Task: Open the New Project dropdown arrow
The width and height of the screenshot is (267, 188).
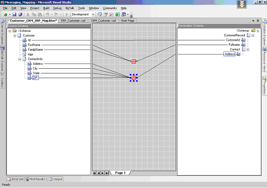Action: (x=10, y=15)
